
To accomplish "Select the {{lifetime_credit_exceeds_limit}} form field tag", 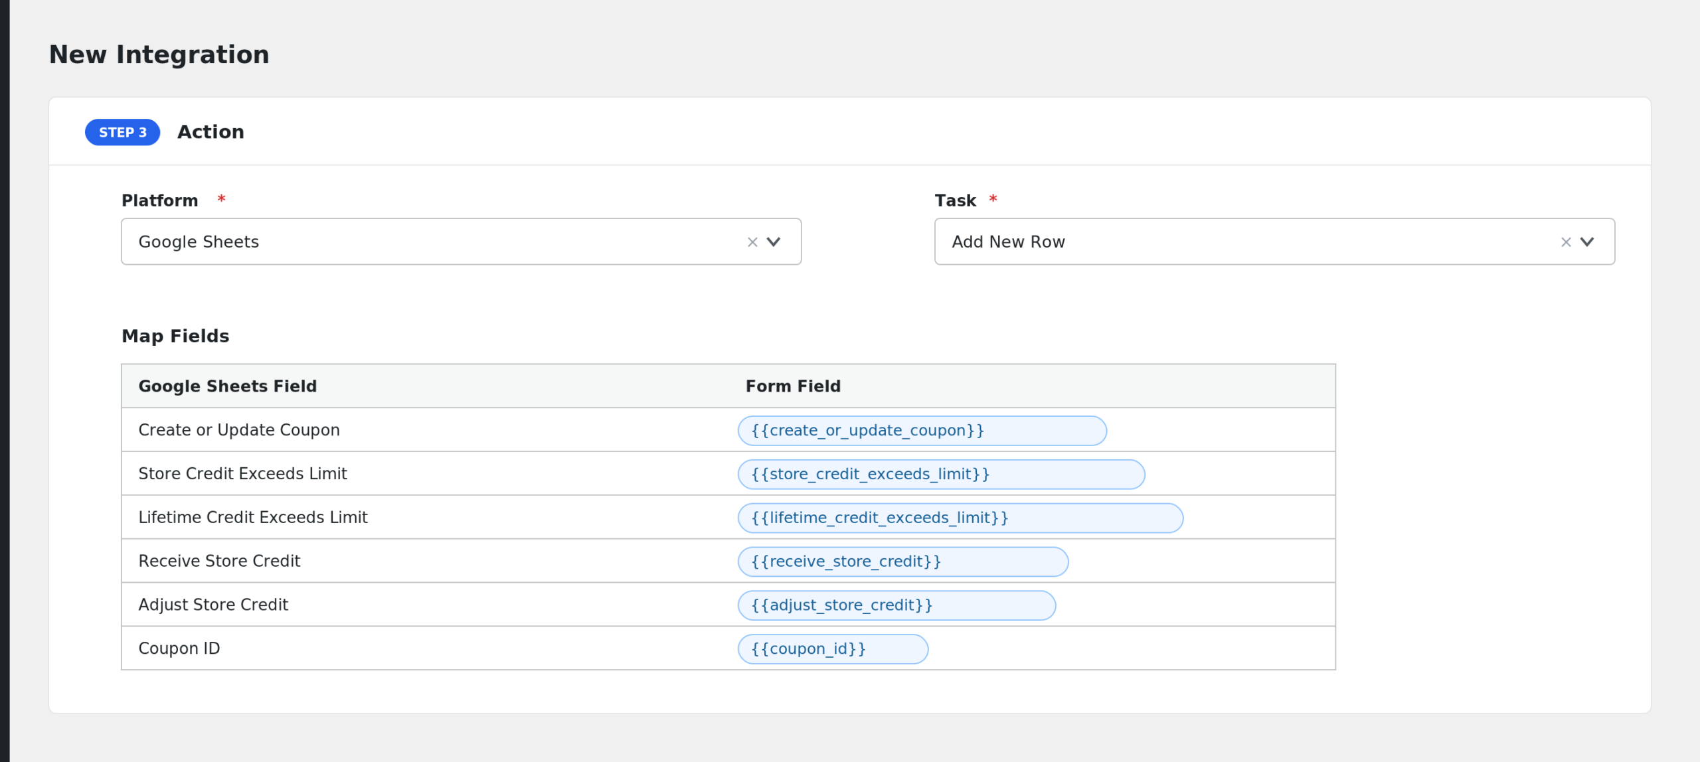I will pyautogui.click(x=960, y=518).
